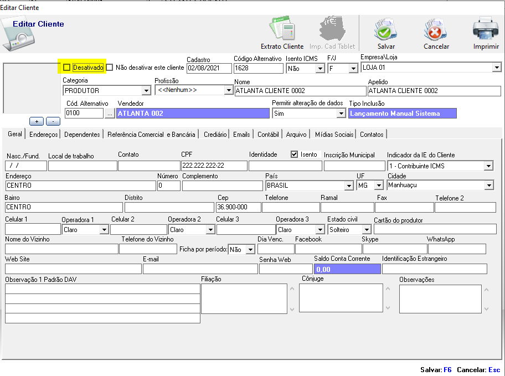The width and height of the screenshot is (505, 376).
Task: Click the Apelido input field
Action: 434,91
